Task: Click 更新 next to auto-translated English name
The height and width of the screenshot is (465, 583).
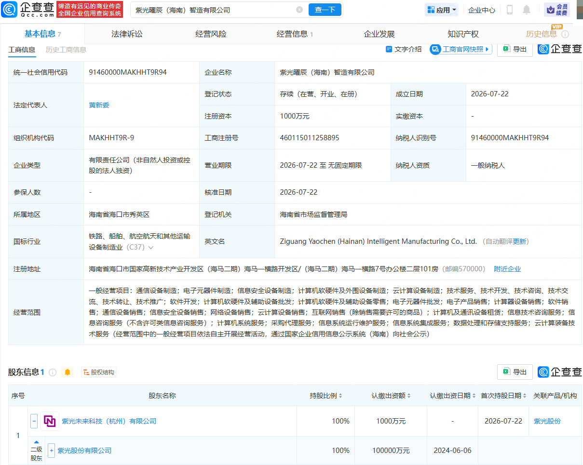Action: tap(519, 241)
